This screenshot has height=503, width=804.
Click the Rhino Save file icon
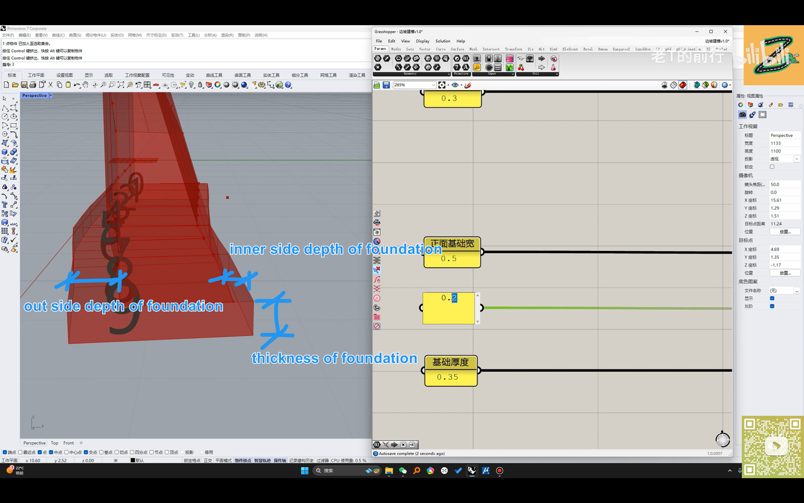pyautogui.click(x=24, y=85)
